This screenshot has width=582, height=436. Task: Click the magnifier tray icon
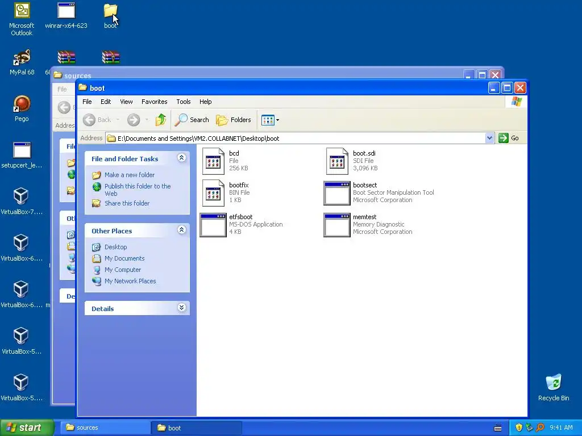click(x=540, y=428)
